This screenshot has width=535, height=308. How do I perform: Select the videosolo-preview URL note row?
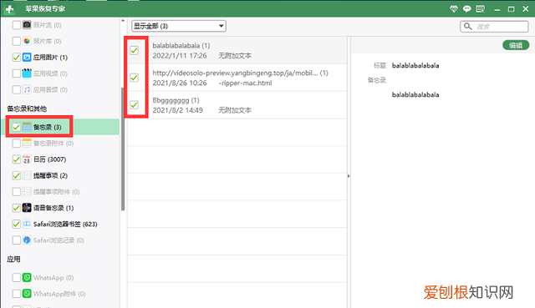[237, 78]
